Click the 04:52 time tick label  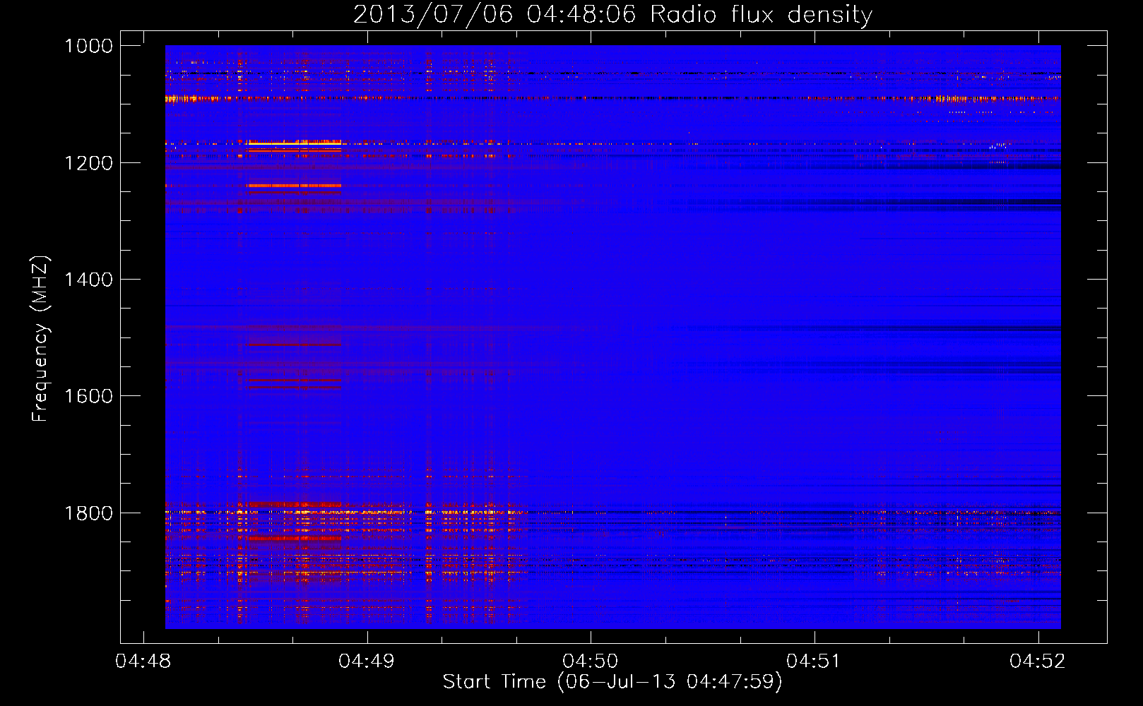click(1038, 661)
